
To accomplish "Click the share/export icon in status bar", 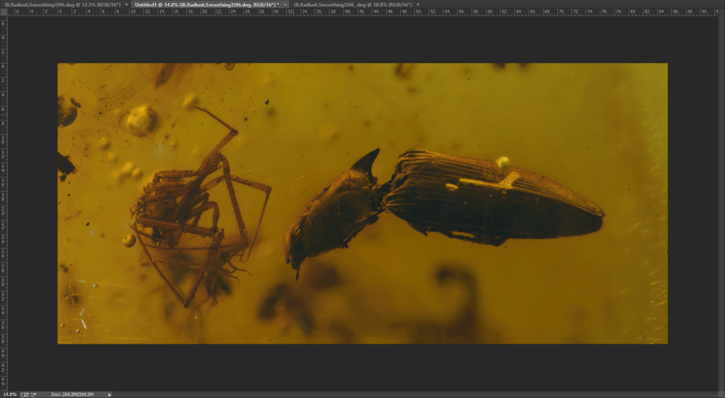I will point(33,394).
